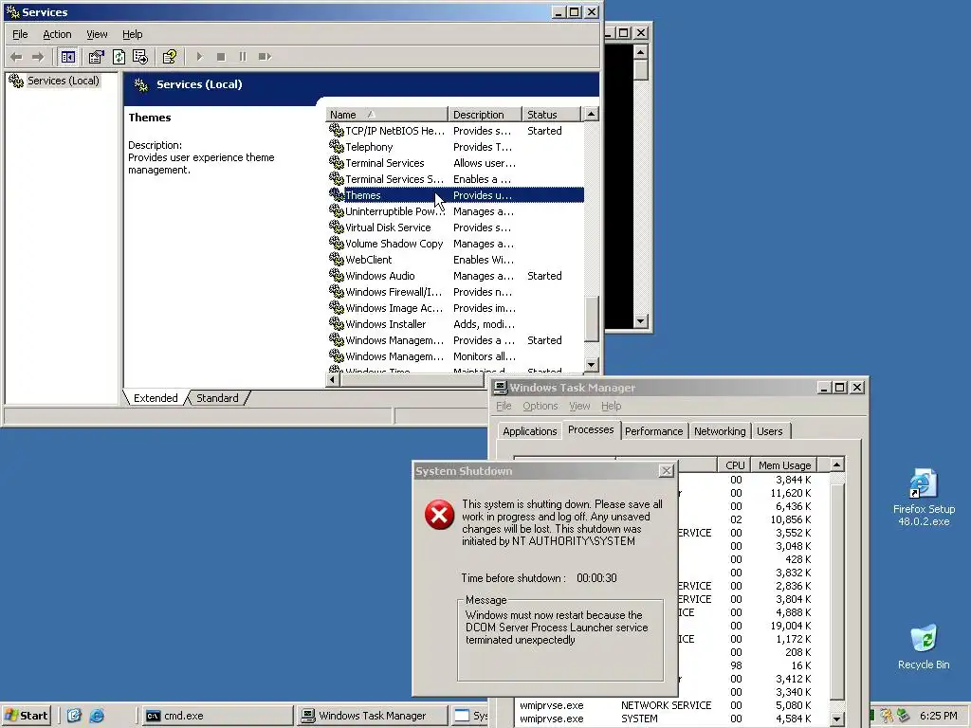Click Windows Task Manager taskbar button
The image size is (971, 728).
coord(372,716)
